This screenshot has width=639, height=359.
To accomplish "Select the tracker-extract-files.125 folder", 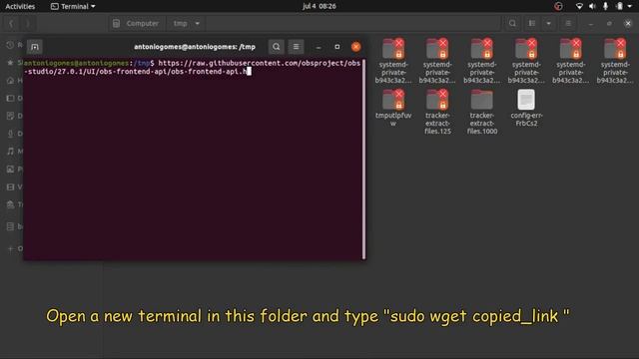I will [437, 112].
